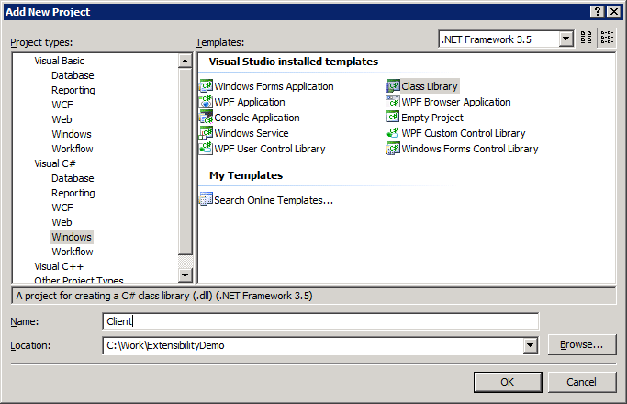
Task: Select Workflow under Visual C#
Action: [x=73, y=252]
